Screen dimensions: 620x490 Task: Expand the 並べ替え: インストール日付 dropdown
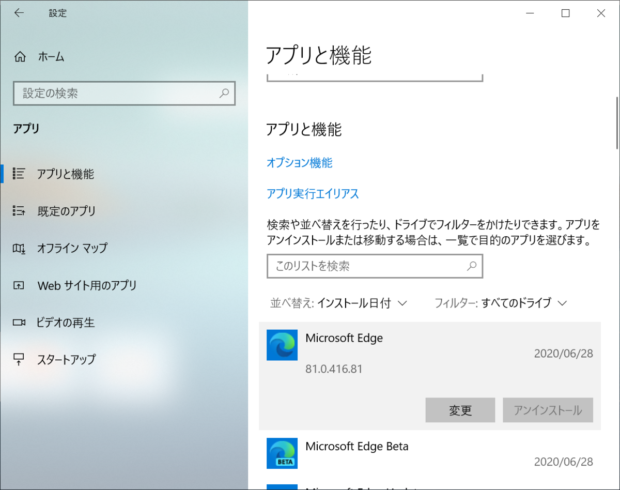point(339,303)
